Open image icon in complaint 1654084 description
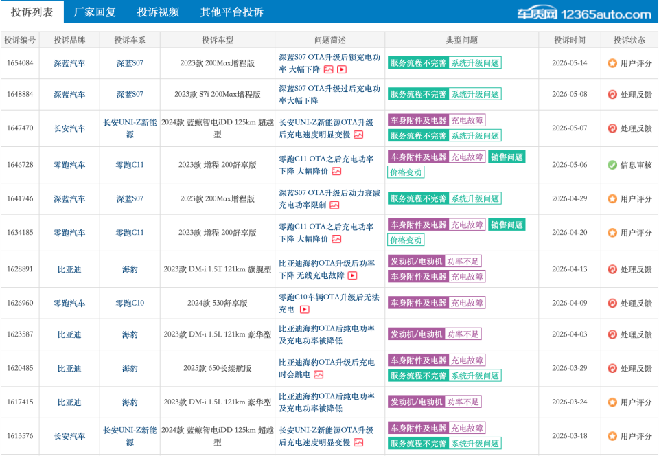Screen dimensions: 659x456 pos(329,70)
